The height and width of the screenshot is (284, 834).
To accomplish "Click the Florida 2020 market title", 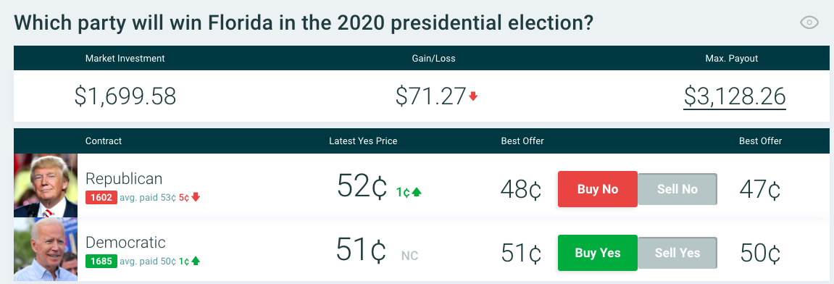I will coord(304,23).
